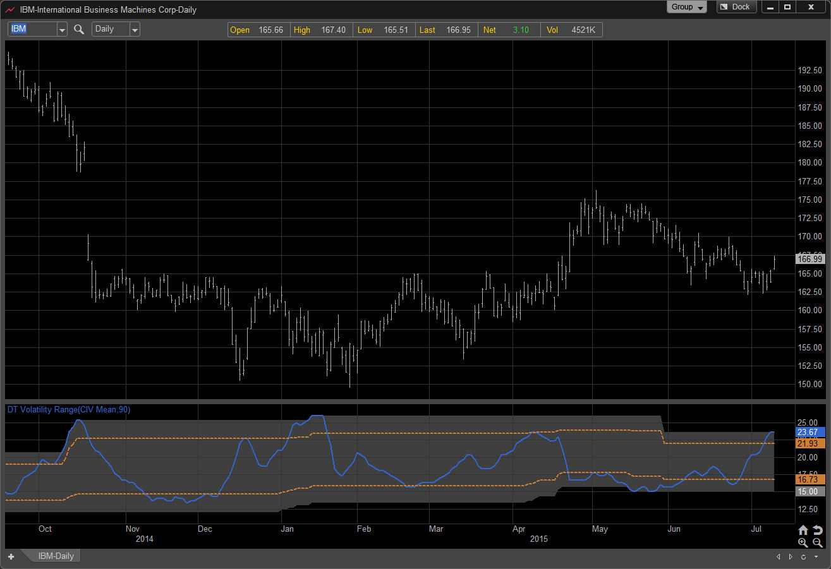Maximize the chart window

[x=787, y=7]
